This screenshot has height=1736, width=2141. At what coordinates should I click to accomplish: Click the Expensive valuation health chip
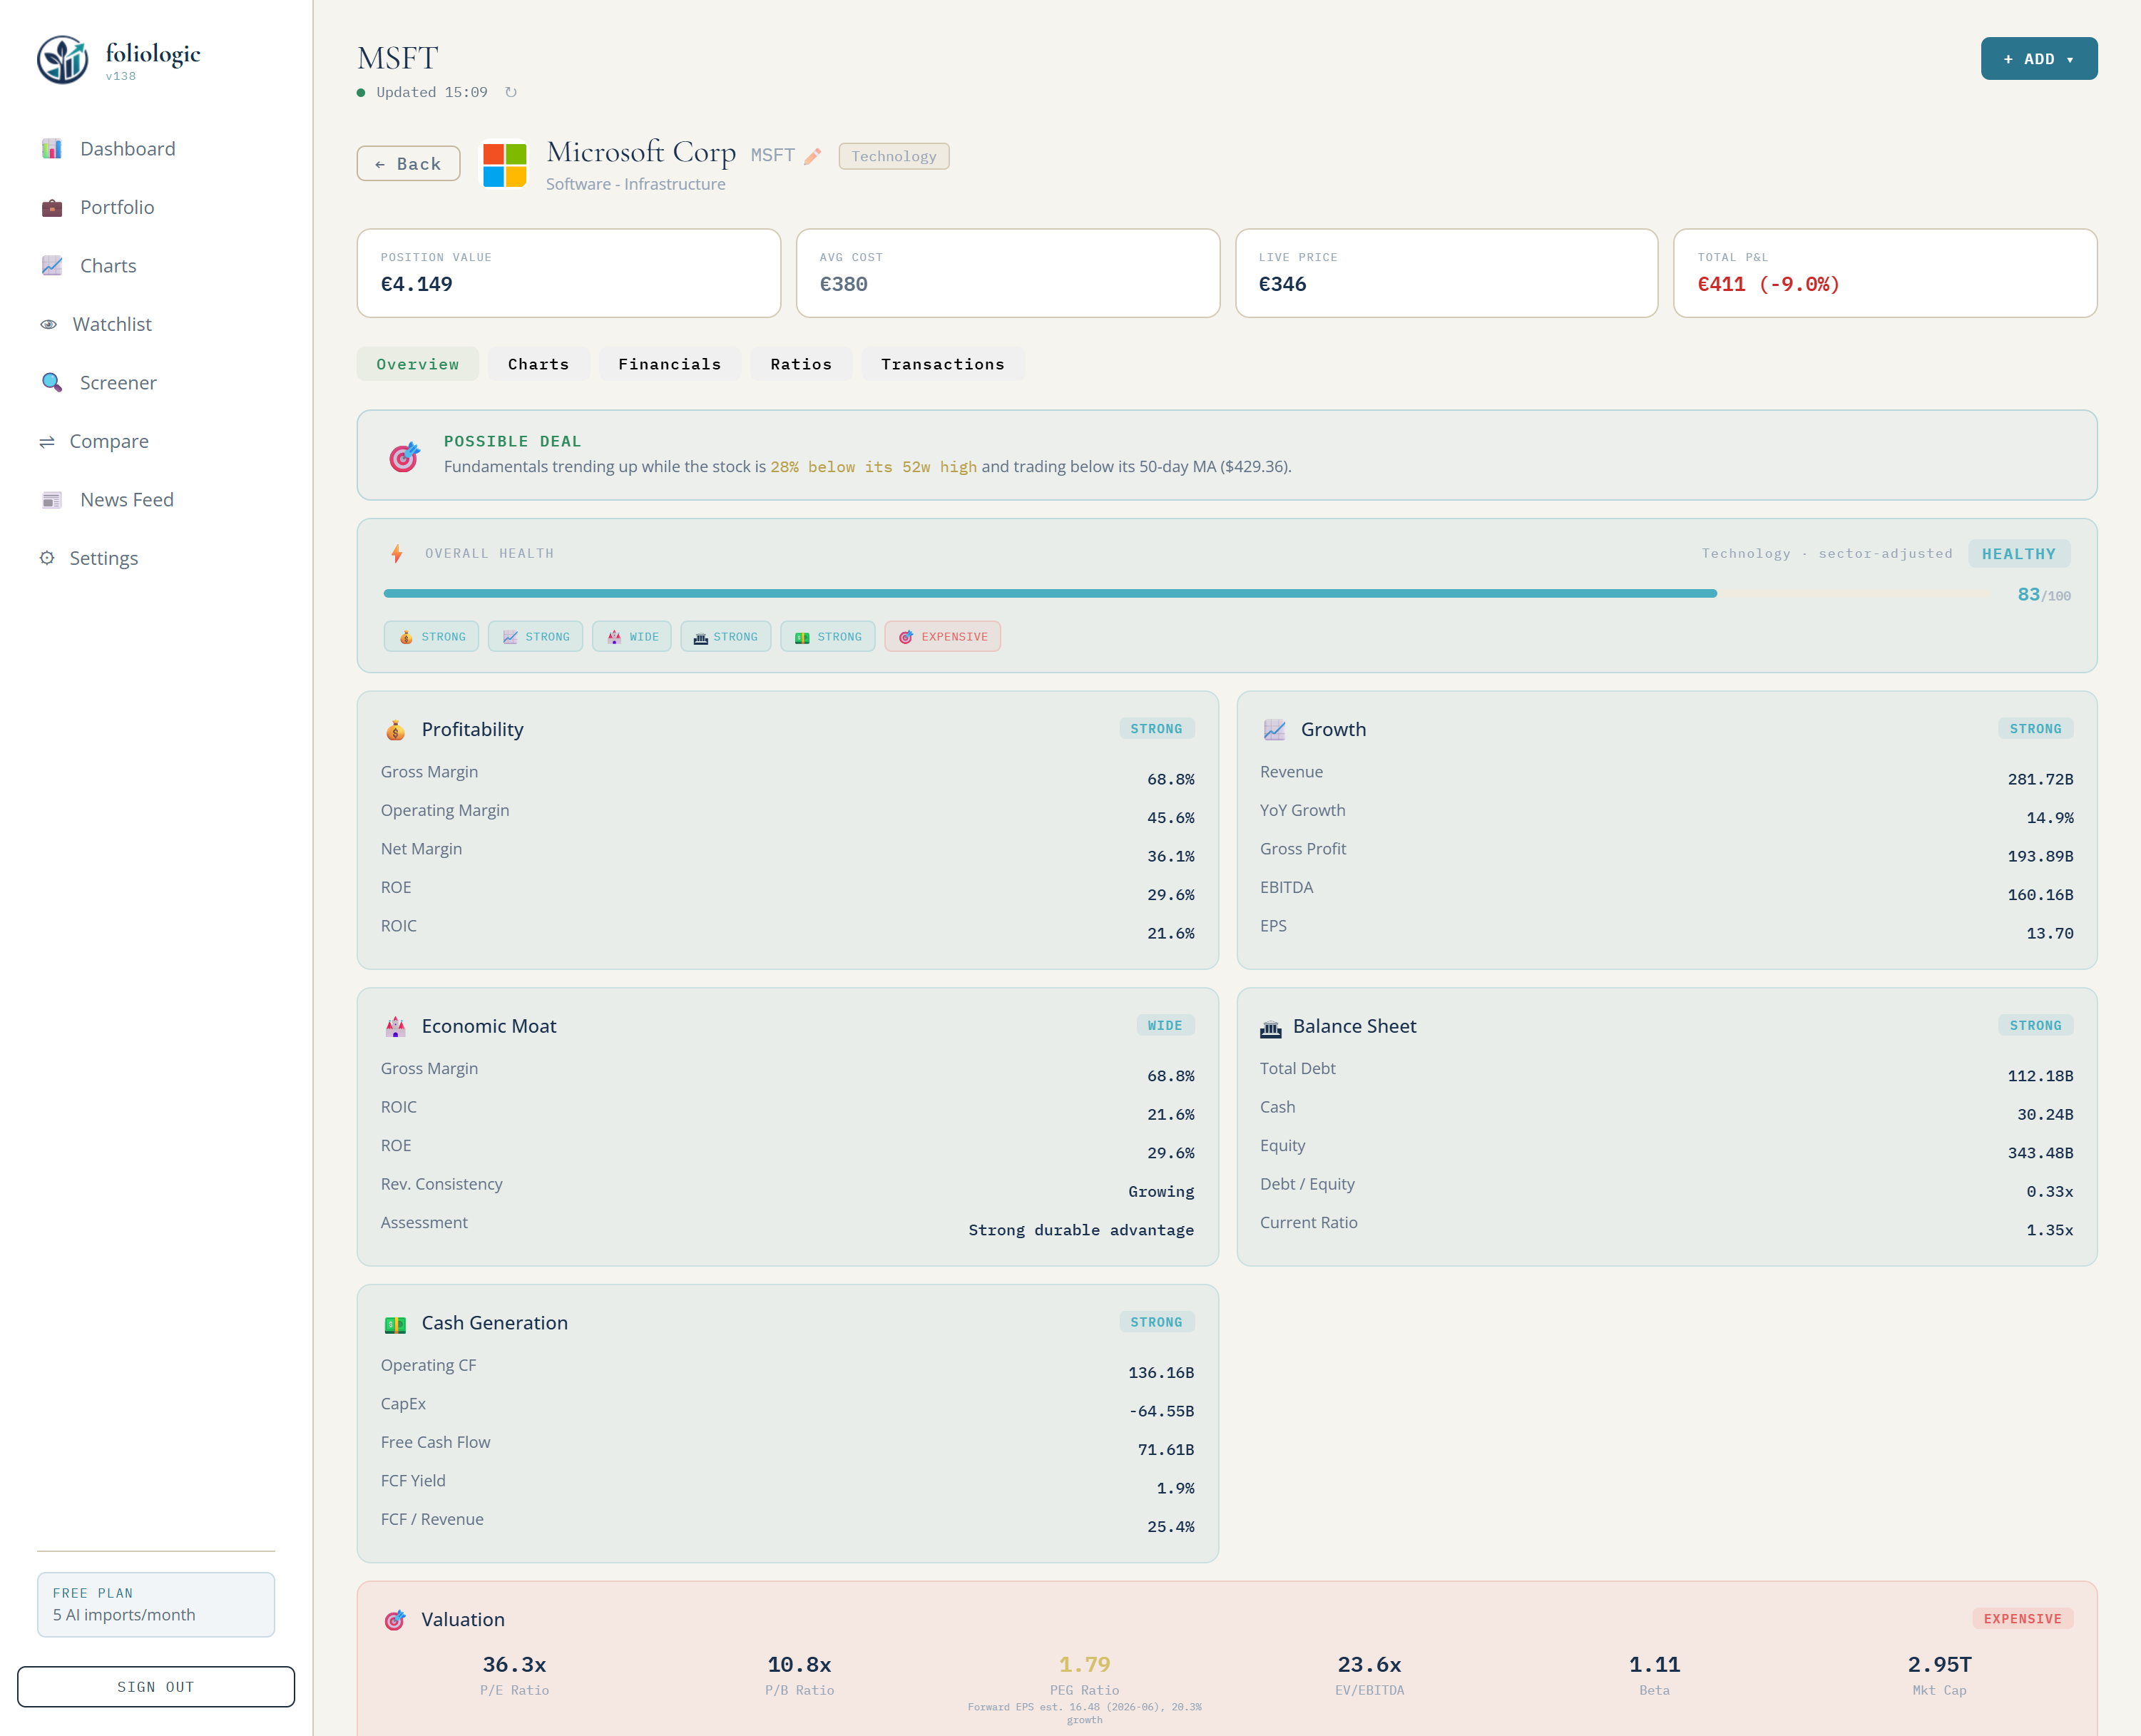click(x=942, y=637)
